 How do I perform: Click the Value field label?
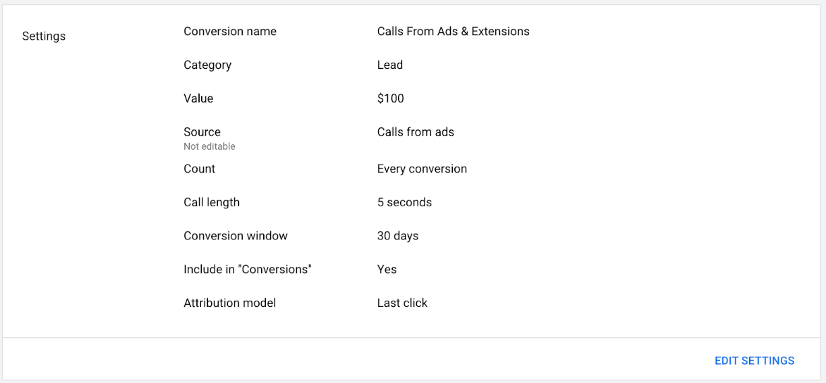pyautogui.click(x=198, y=98)
